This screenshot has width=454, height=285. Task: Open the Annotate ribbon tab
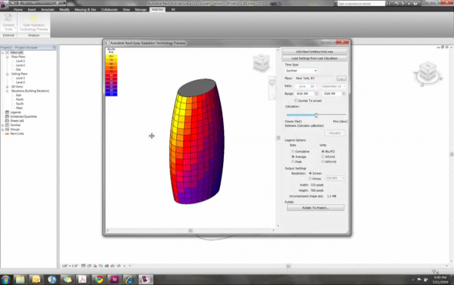[48, 9]
